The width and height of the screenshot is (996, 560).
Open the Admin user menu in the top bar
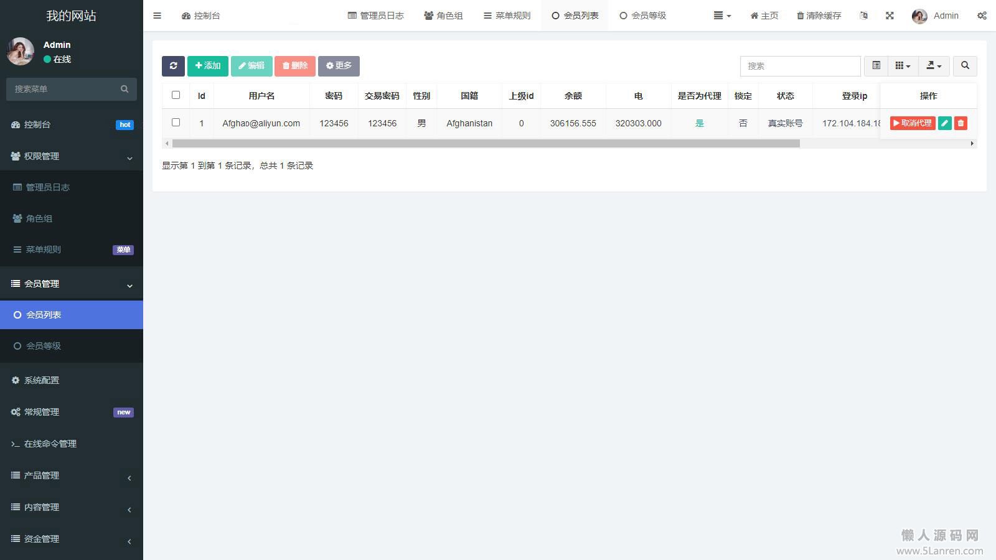[935, 16]
